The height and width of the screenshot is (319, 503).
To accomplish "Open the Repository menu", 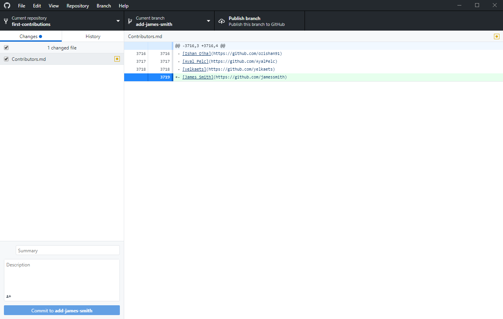I will point(78,6).
